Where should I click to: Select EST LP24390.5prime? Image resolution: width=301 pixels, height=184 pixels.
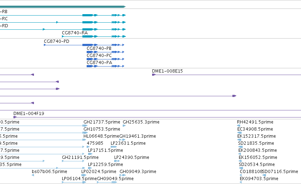(x=132, y=157)
